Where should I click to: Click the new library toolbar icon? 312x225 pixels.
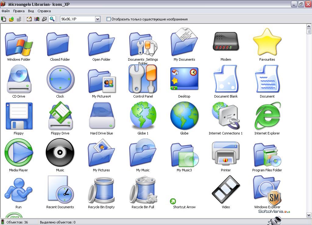tap(4, 19)
